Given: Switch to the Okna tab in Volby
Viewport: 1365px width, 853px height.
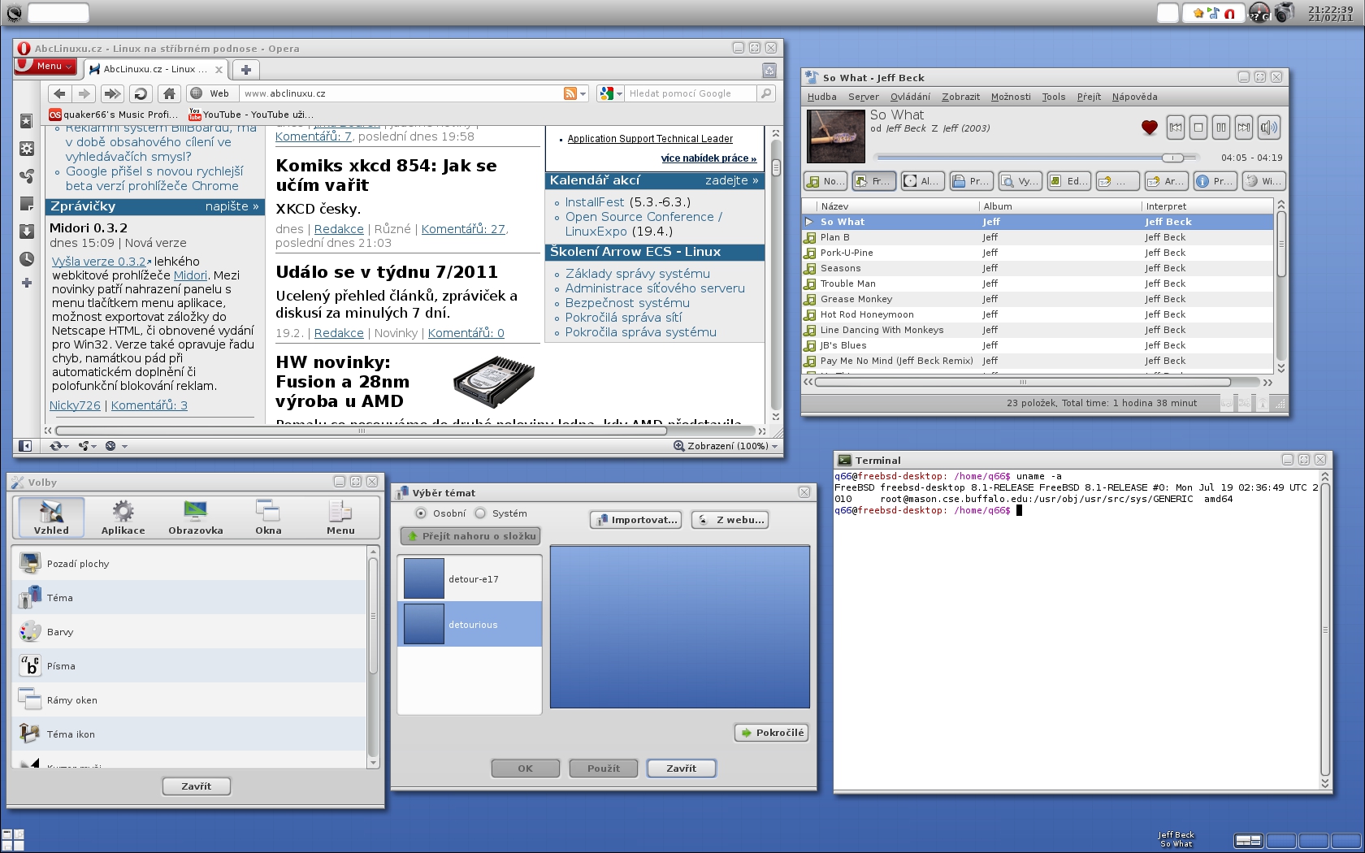Looking at the screenshot, I should [x=268, y=517].
